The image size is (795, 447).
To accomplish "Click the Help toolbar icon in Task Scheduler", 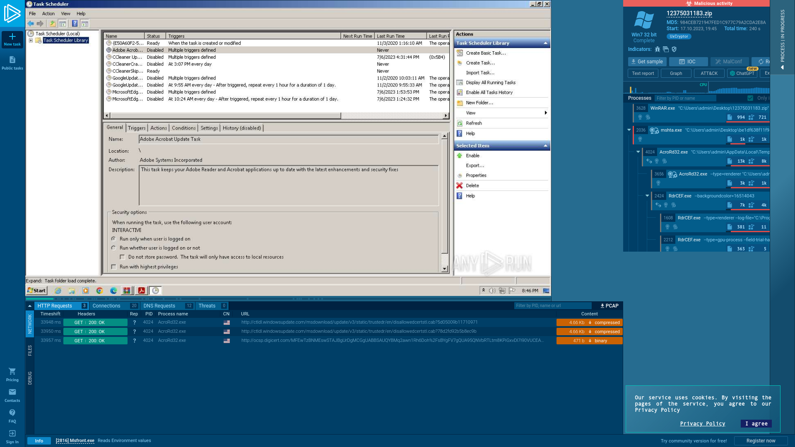I will click(x=75, y=24).
